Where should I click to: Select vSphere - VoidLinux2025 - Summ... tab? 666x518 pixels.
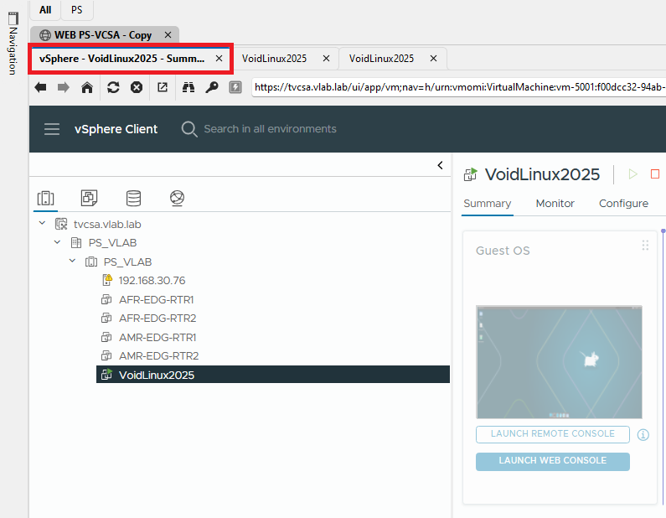(x=122, y=59)
